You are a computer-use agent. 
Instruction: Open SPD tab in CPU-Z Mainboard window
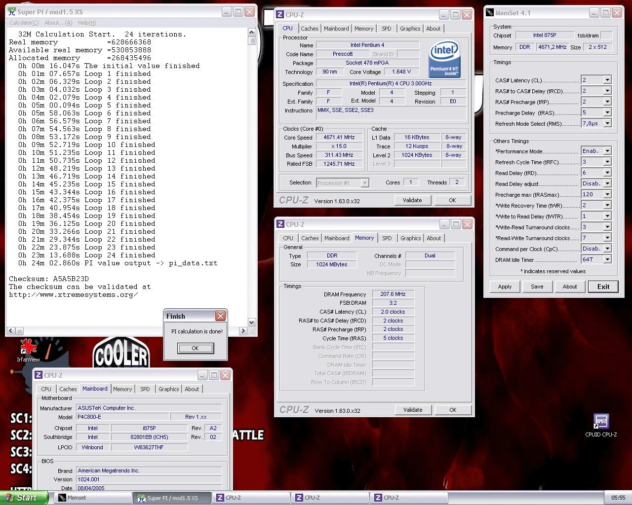(x=145, y=389)
